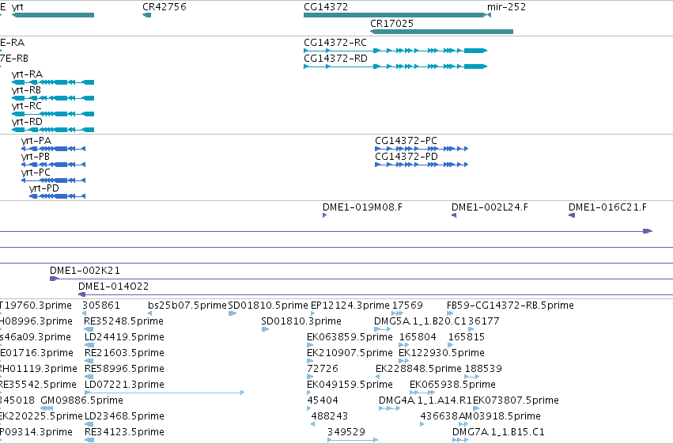673x444 pixels.
Task: Click EST LD23468.5prime
Action: (89, 425)
